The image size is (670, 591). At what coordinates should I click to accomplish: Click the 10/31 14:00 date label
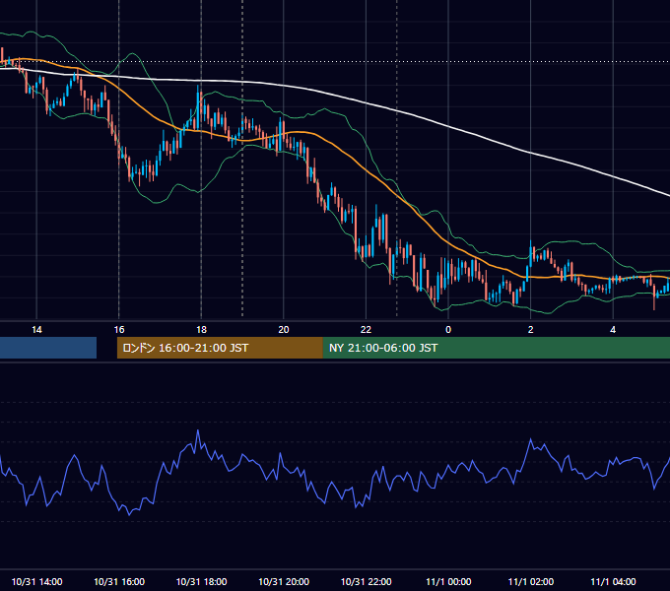[36, 581]
